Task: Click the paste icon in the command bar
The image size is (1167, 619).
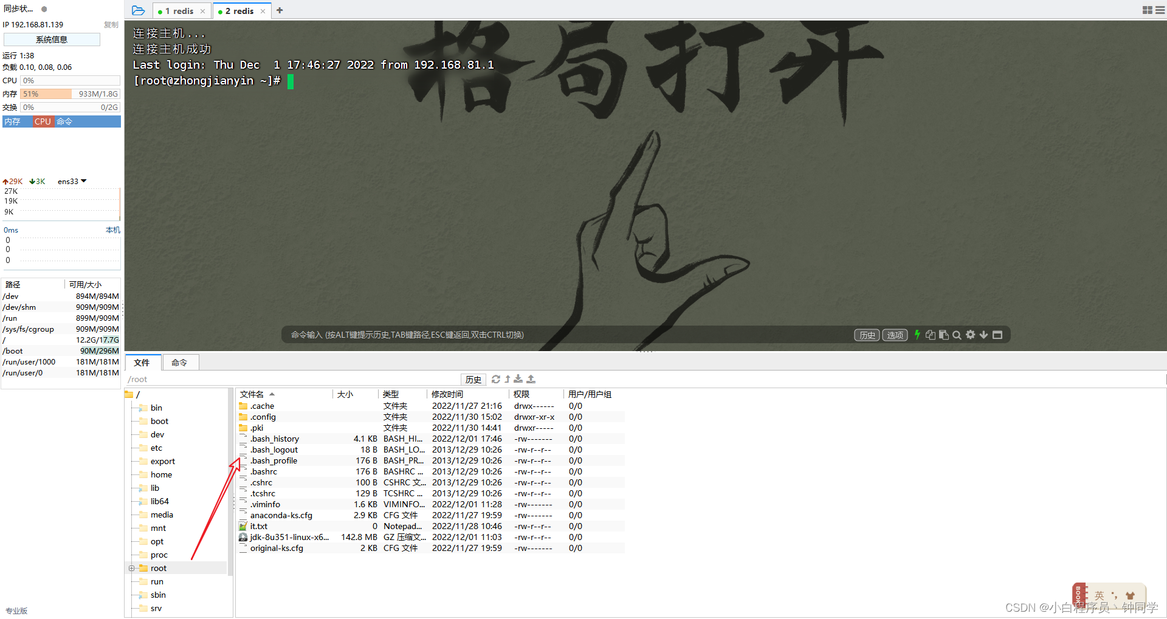Action: coord(943,335)
